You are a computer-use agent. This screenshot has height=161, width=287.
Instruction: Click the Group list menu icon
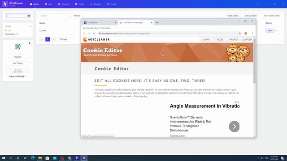(x=30, y=26)
